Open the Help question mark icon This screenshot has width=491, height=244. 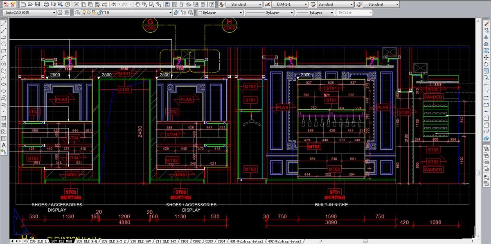(x=212, y=4)
